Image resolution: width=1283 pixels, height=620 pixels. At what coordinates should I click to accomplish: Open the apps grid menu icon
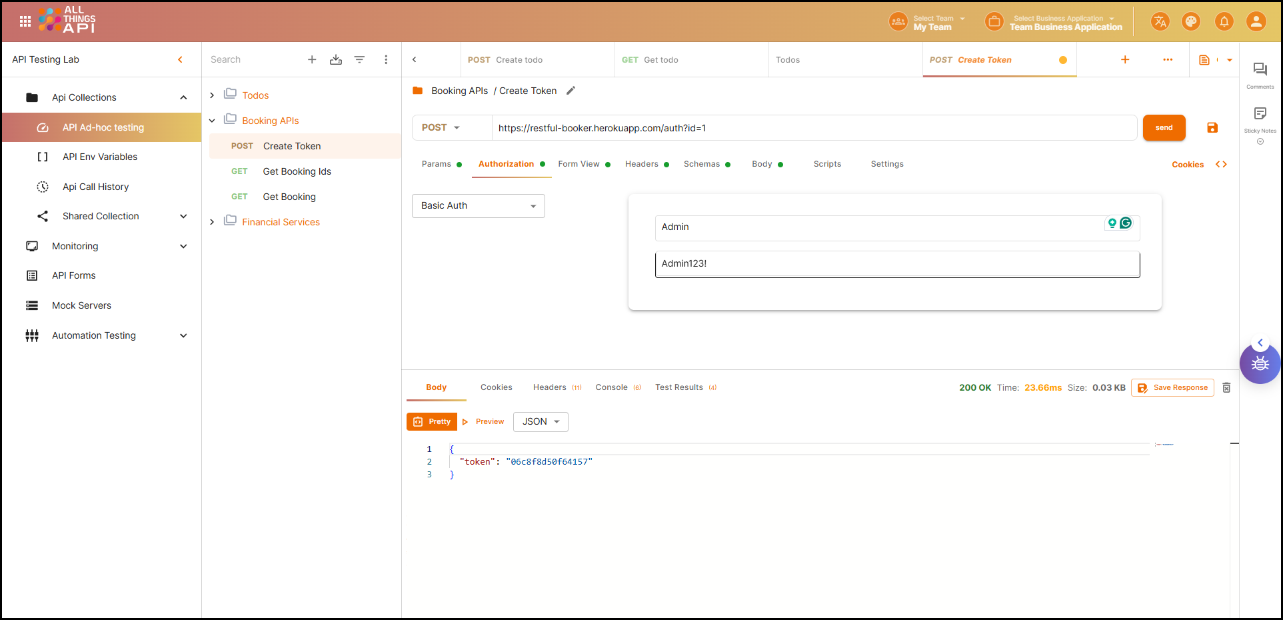pyautogui.click(x=25, y=22)
